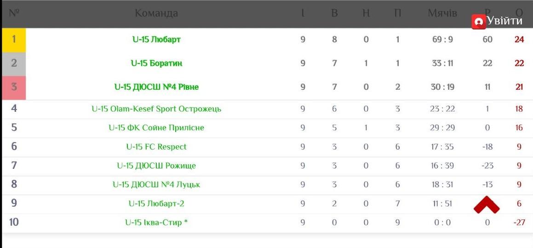533x248 pixels.
Task: Open the U-15 FC Respect team
Action: click(156, 147)
